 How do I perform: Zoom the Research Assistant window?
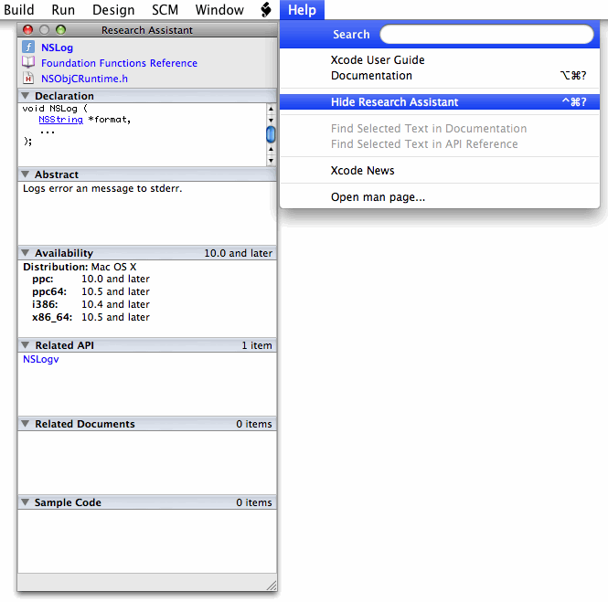tap(61, 30)
